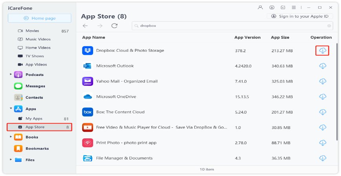Image resolution: width=341 pixels, height=176 pixels.
Task: Download Free Video & Music Player app
Action: (323, 128)
